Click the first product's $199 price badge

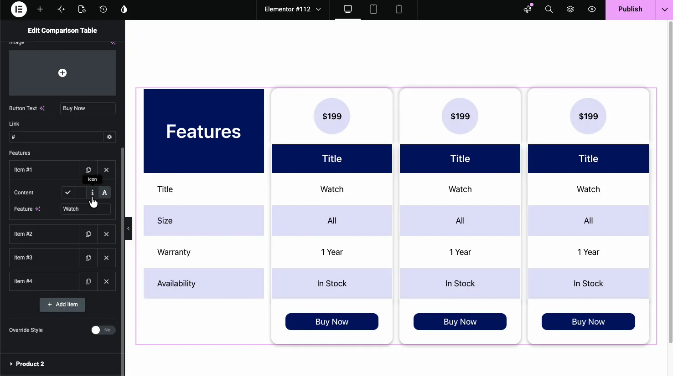click(x=332, y=116)
